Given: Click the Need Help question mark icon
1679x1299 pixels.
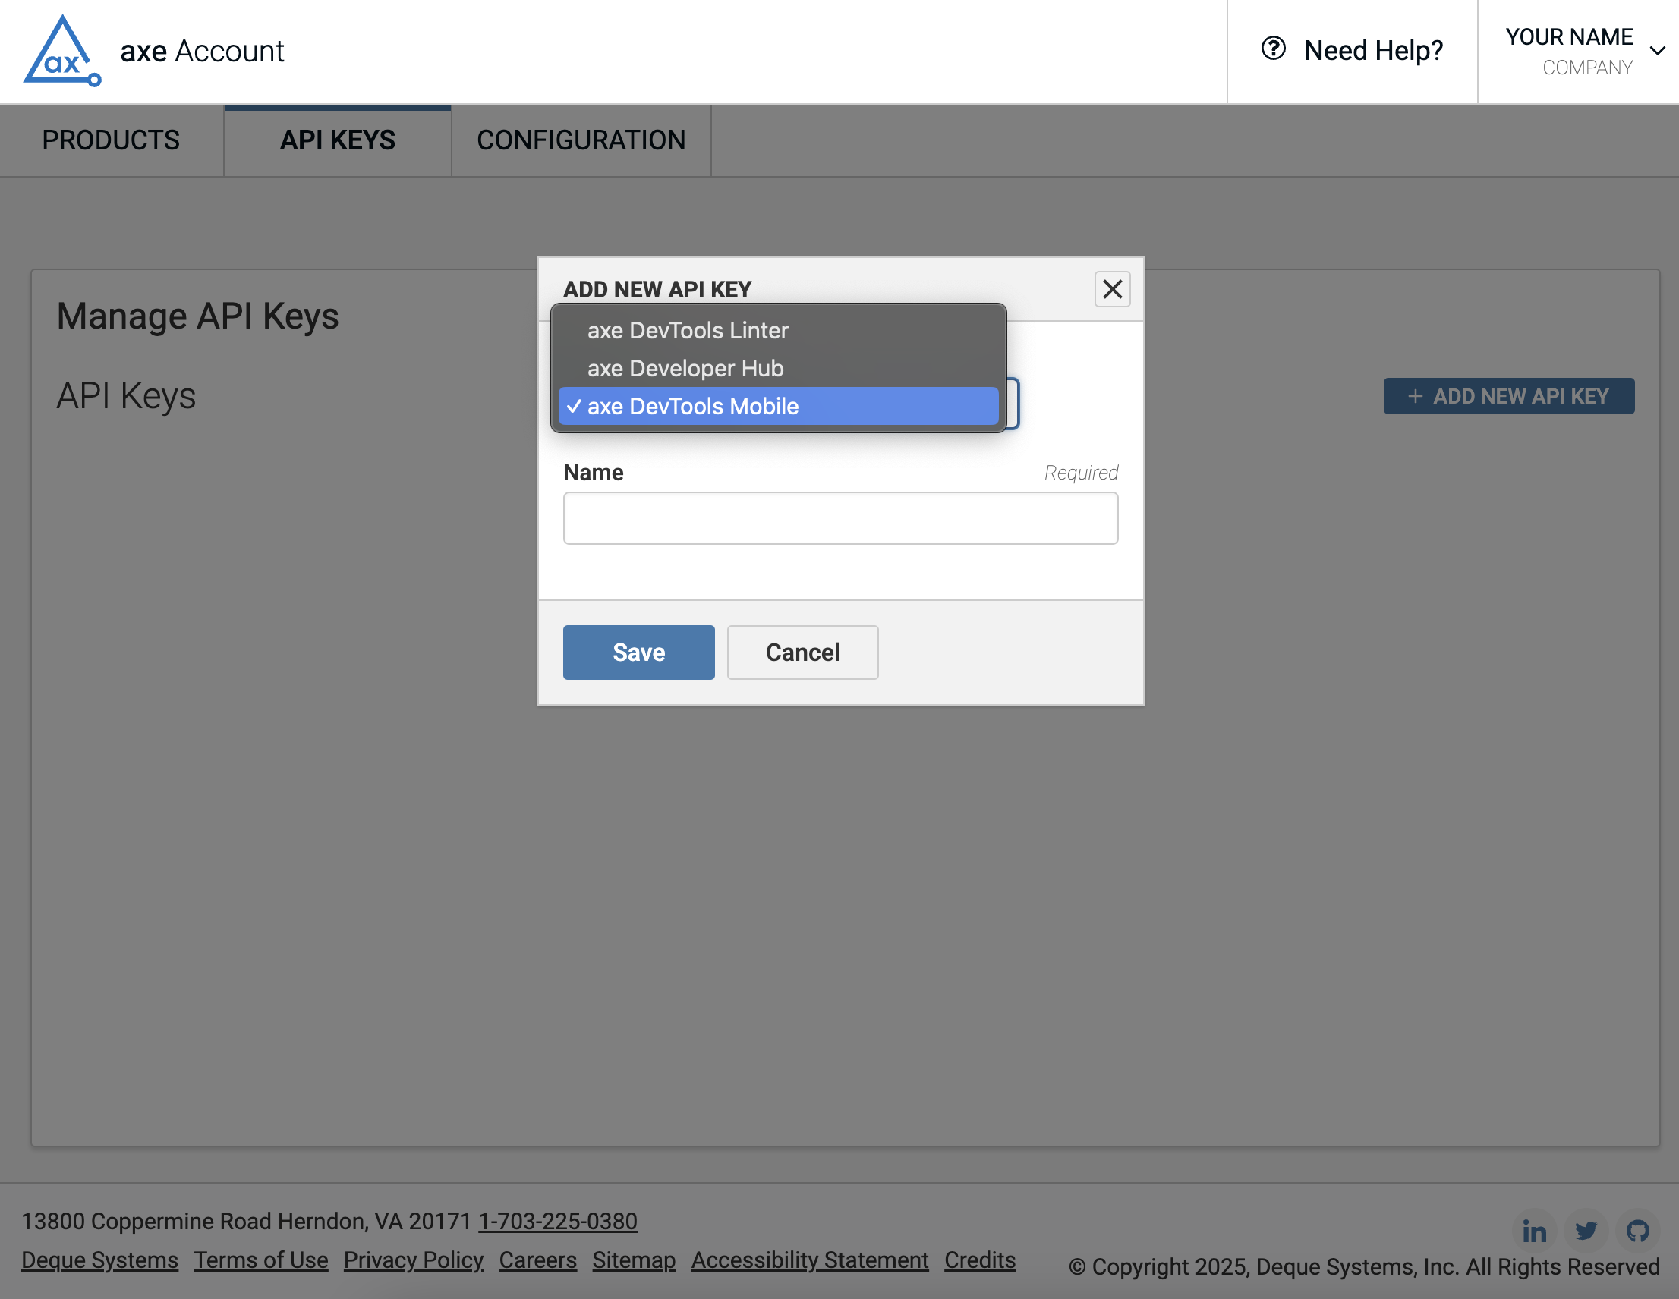Looking at the screenshot, I should pyautogui.click(x=1273, y=49).
